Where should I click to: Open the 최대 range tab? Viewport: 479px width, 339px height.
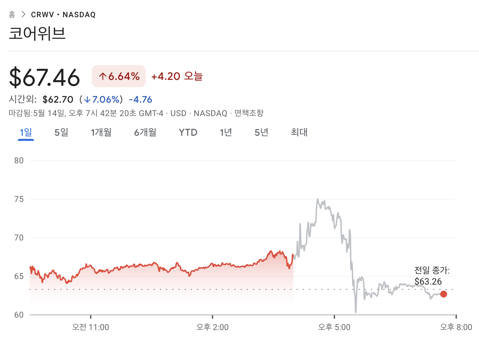(299, 132)
